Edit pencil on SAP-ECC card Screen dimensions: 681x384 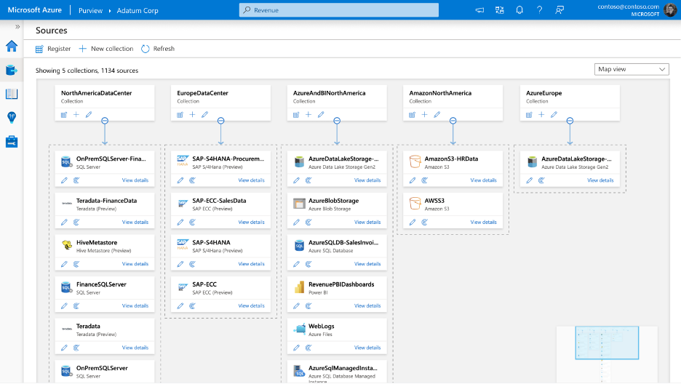coord(180,306)
